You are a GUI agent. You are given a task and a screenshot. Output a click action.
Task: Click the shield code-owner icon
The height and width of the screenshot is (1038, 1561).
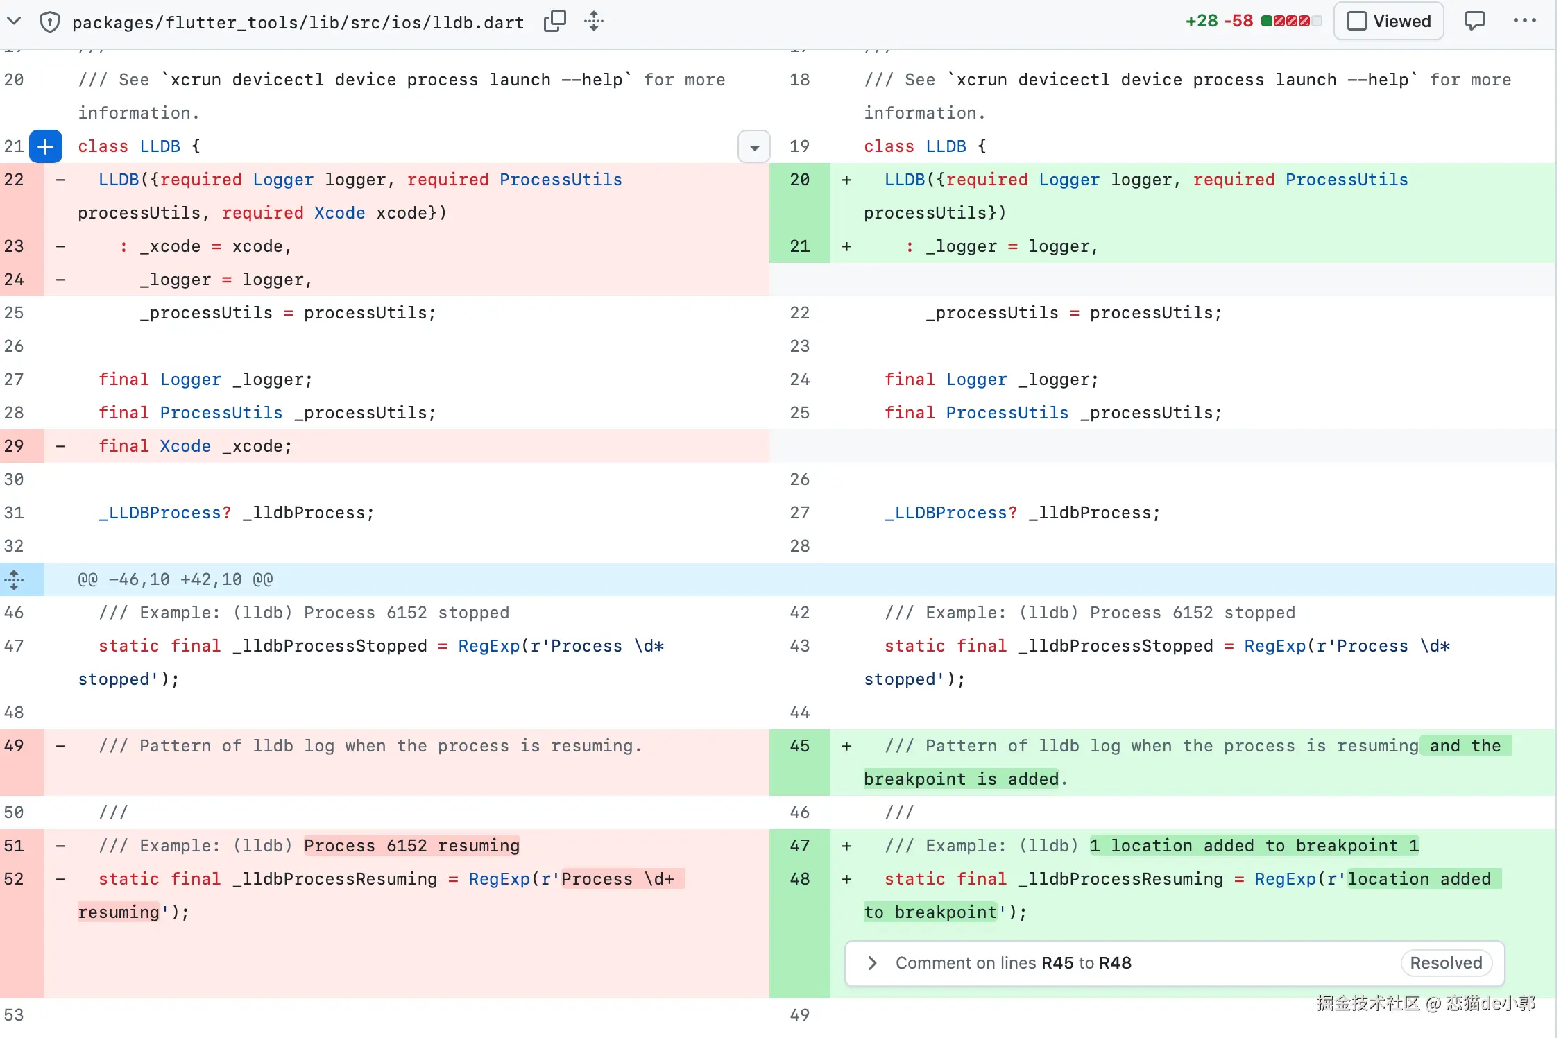[49, 22]
